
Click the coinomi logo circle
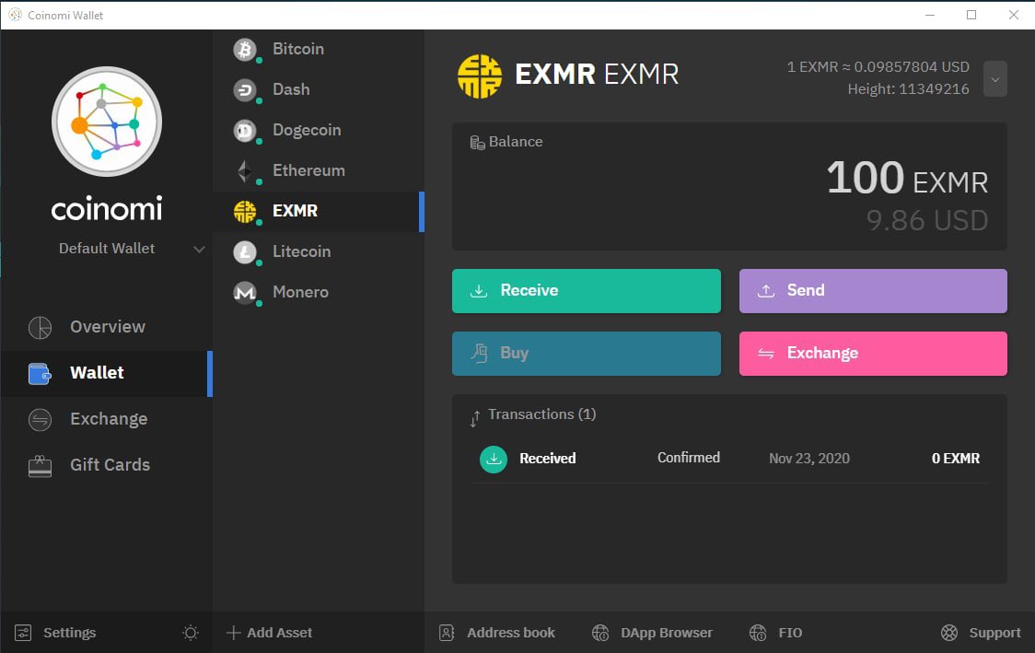coord(107,122)
